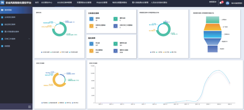
Task: Click the 日常工作清单 sidebar icon
Action: [2, 39]
